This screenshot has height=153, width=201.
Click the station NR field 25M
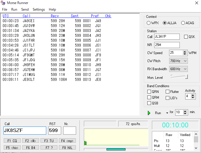coord(167,45)
